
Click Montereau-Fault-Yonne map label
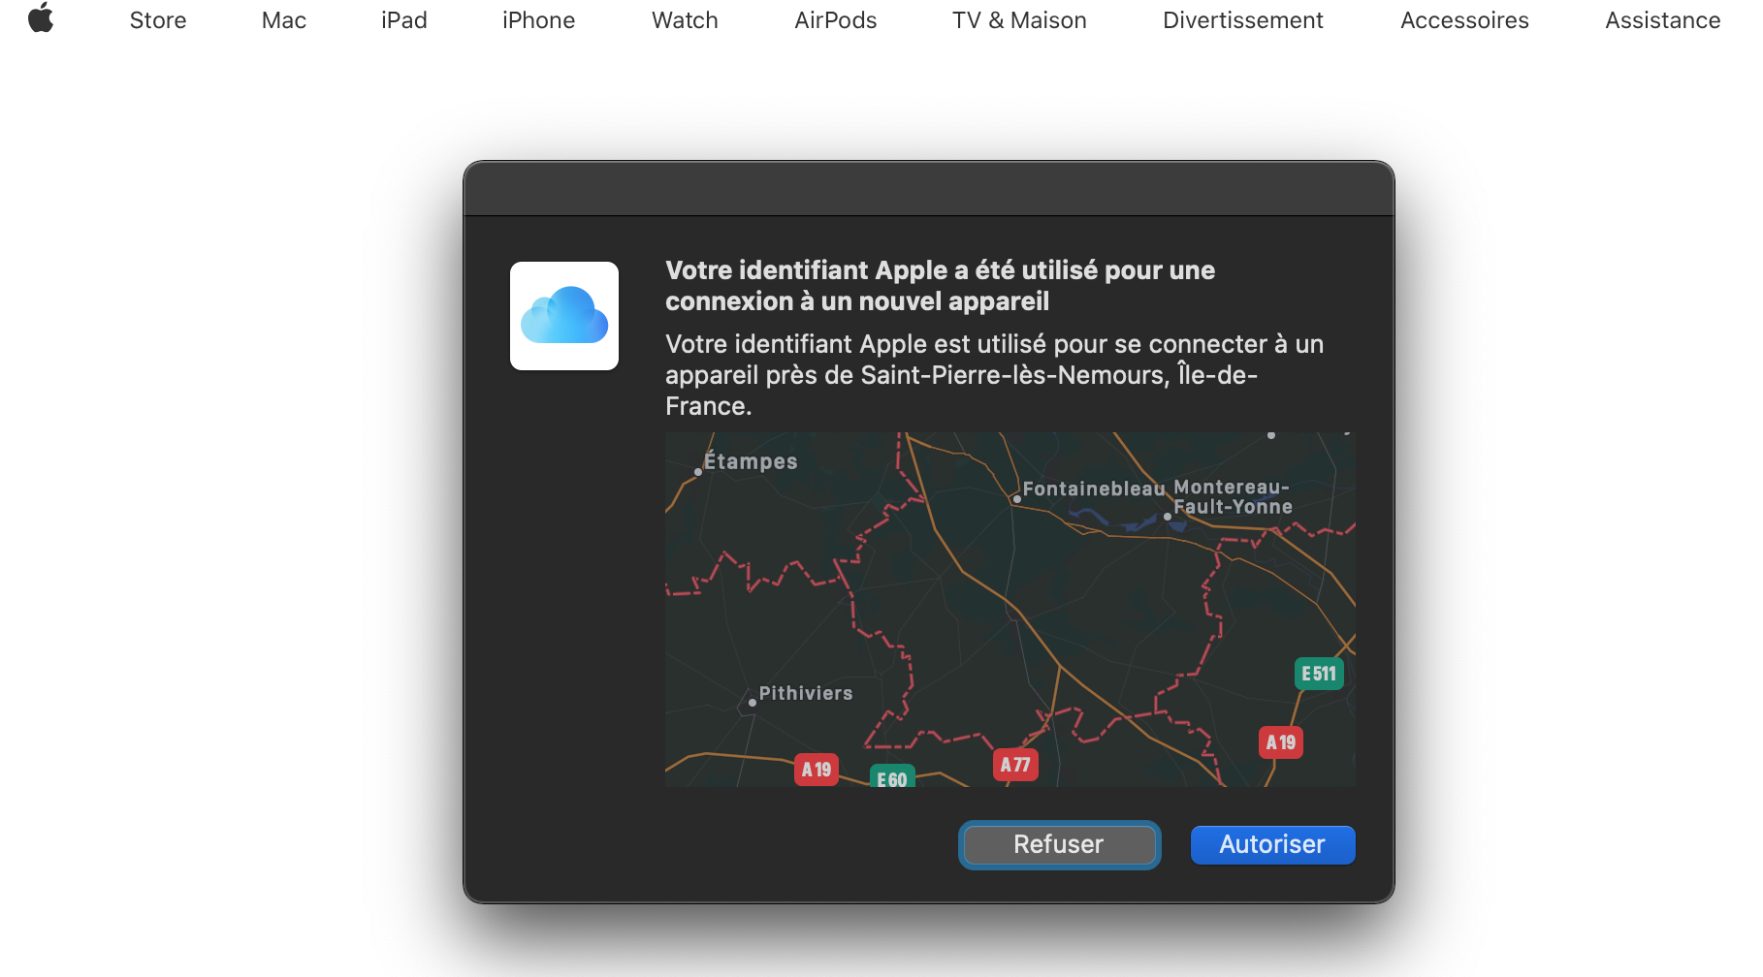coord(1233,497)
